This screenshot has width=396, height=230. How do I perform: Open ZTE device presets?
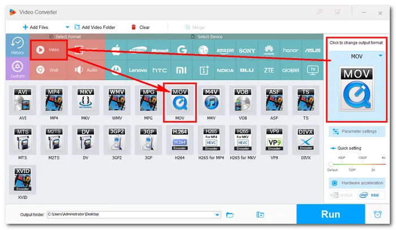coord(269,70)
